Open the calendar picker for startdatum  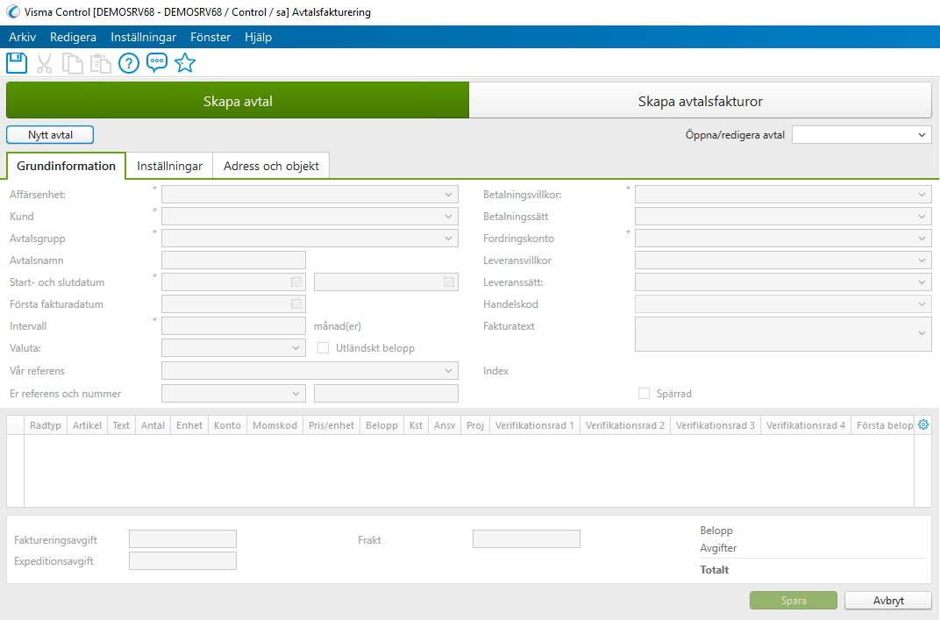tap(295, 281)
